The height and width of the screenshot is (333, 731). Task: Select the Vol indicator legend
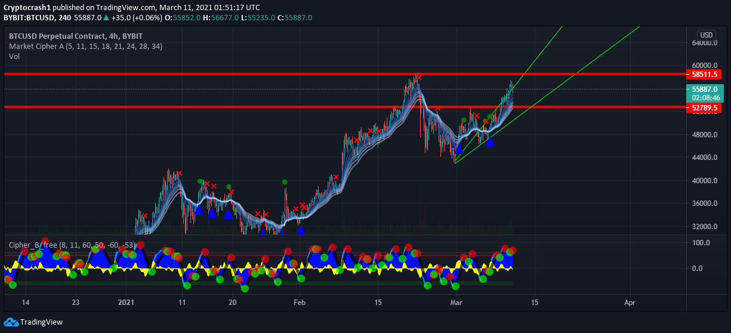(x=14, y=56)
